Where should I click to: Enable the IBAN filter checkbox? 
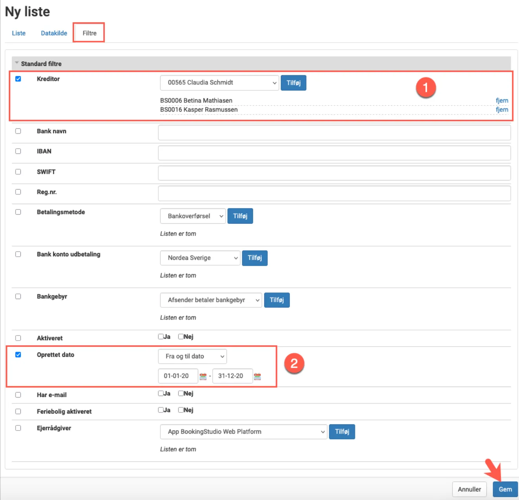point(18,151)
